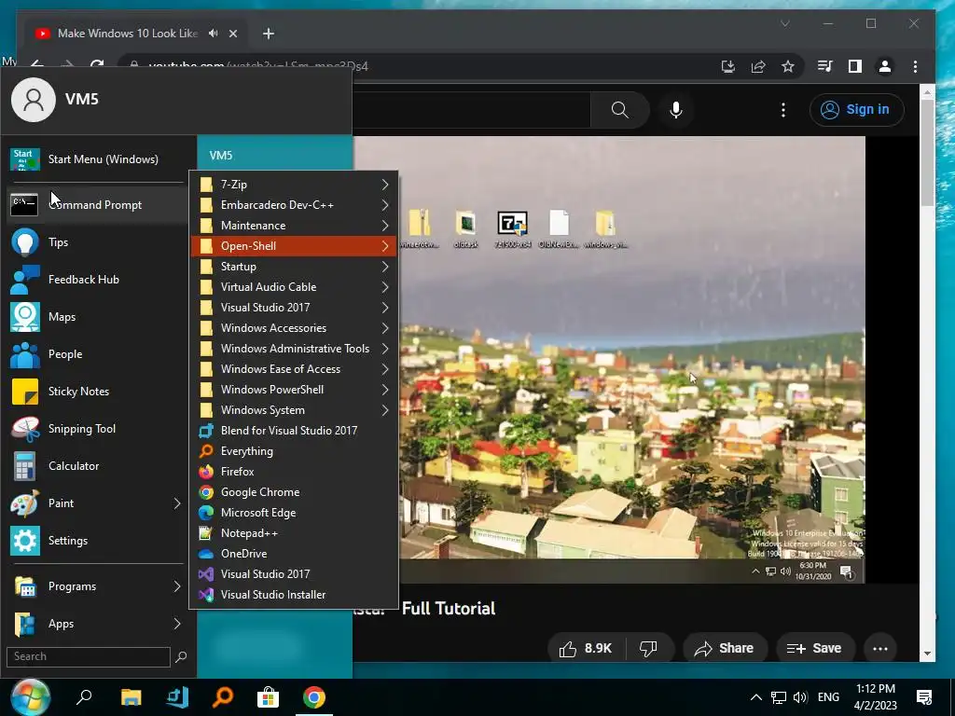This screenshot has height=716, width=955.
Task: Open Feedback Hub icon
Action: pos(25,280)
